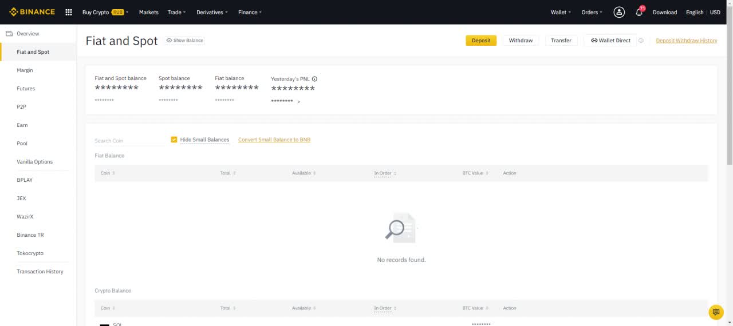Expand the Derivatives dropdown menu
Image resolution: width=733 pixels, height=326 pixels.
coord(212,12)
